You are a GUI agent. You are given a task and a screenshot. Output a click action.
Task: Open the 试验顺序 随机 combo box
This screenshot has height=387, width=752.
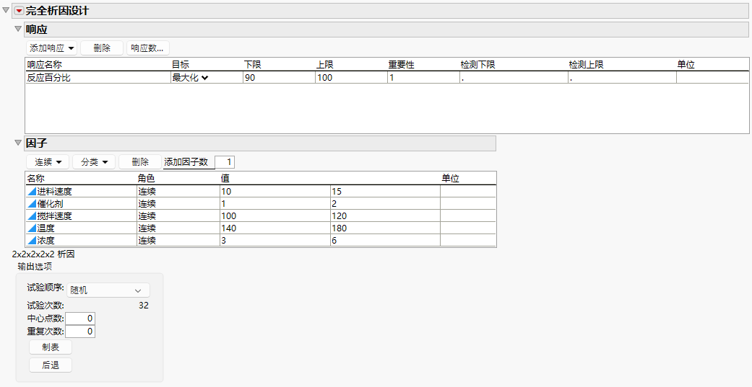pos(108,290)
